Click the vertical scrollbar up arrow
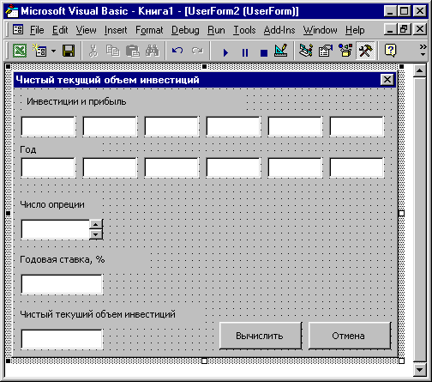 tap(419, 70)
